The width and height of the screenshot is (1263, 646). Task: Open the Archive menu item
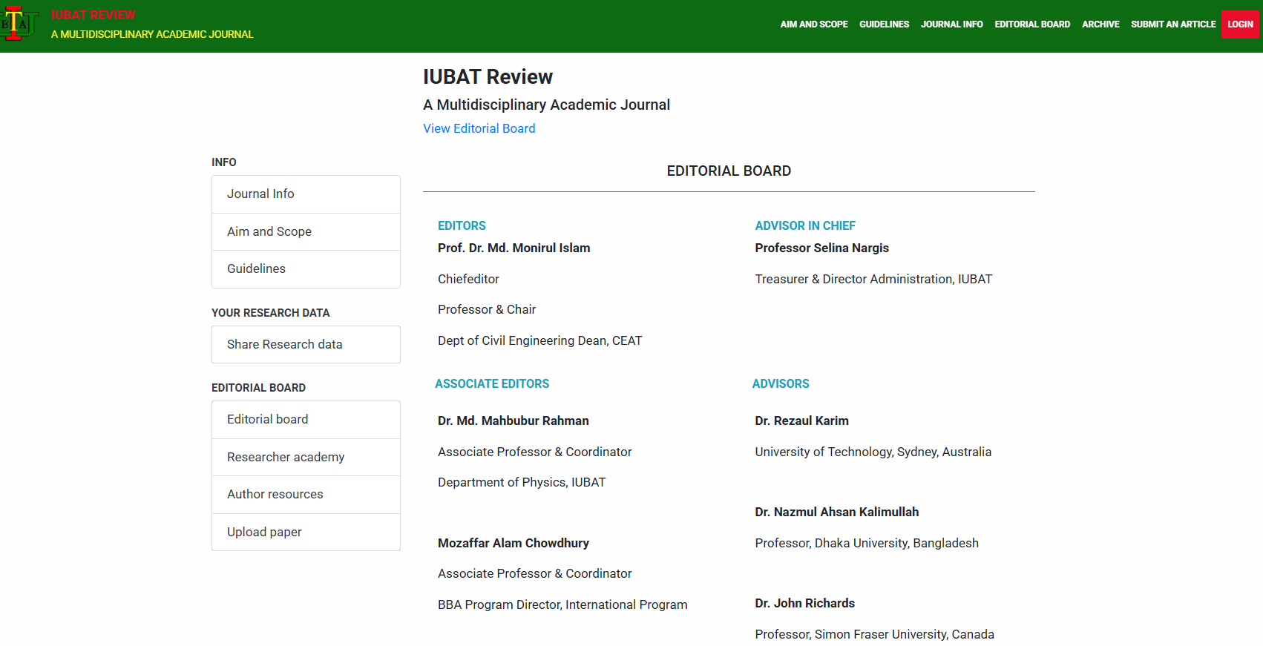pos(1100,24)
